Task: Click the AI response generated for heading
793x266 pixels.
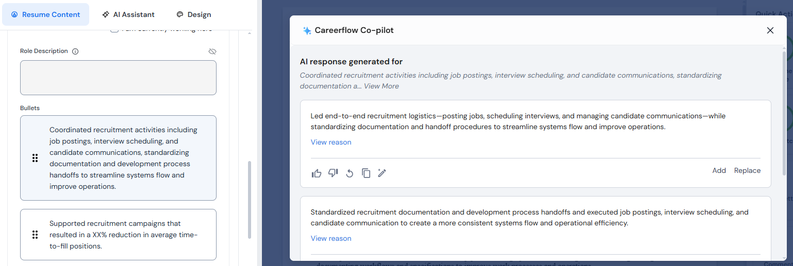Action: coord(351,62)
